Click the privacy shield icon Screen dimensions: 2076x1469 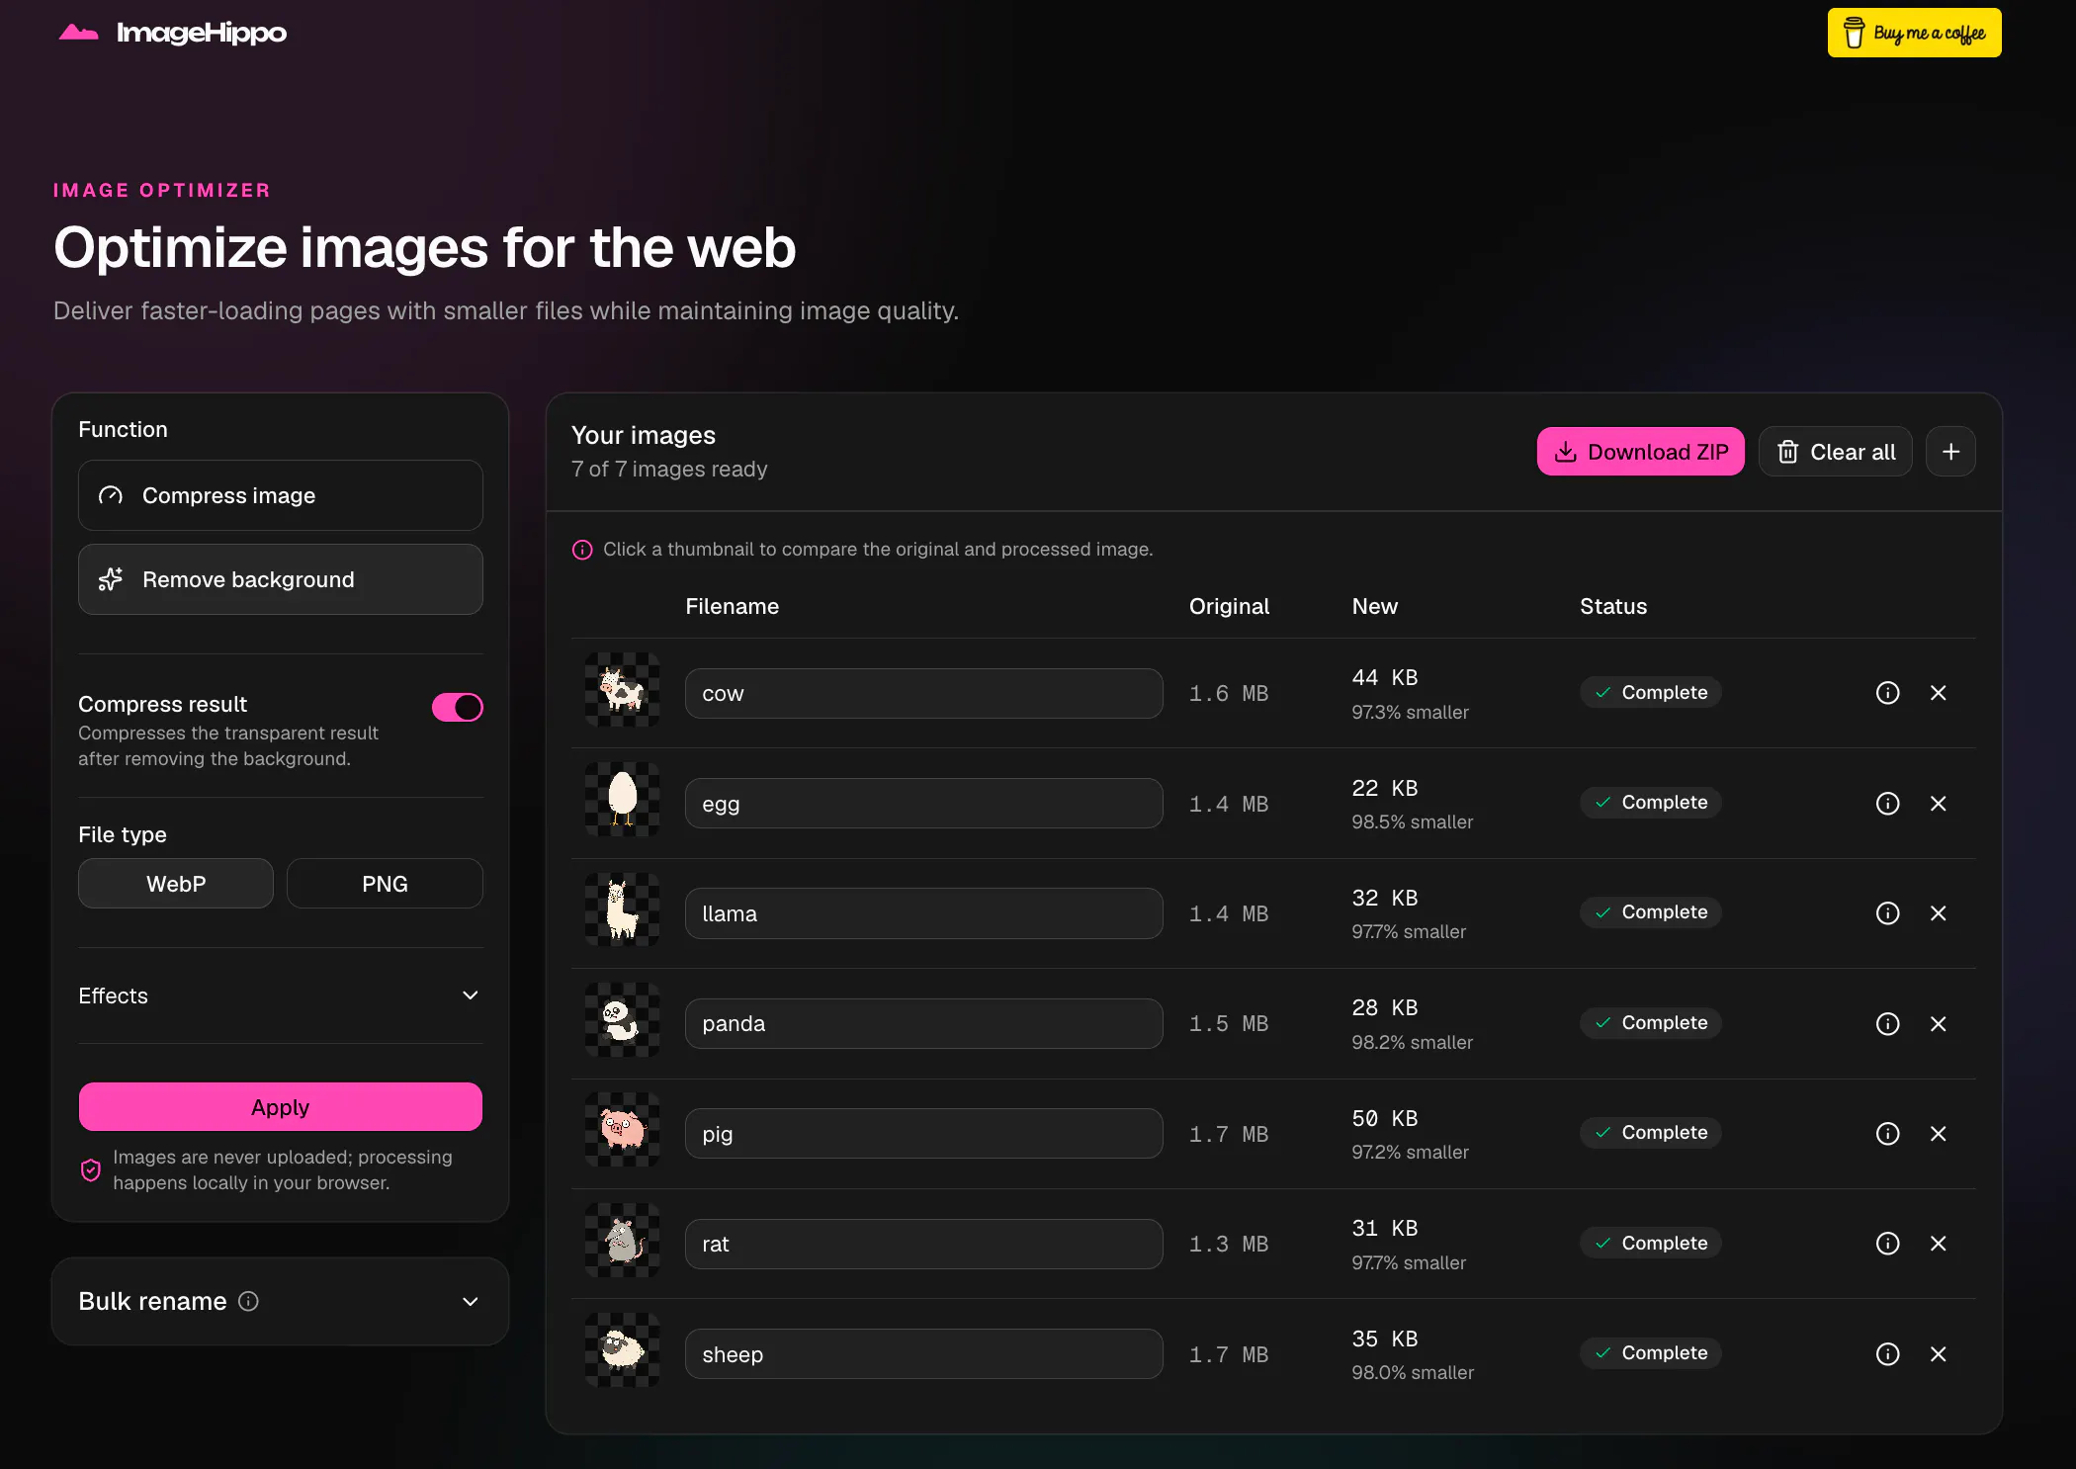tap(90, 1170)
